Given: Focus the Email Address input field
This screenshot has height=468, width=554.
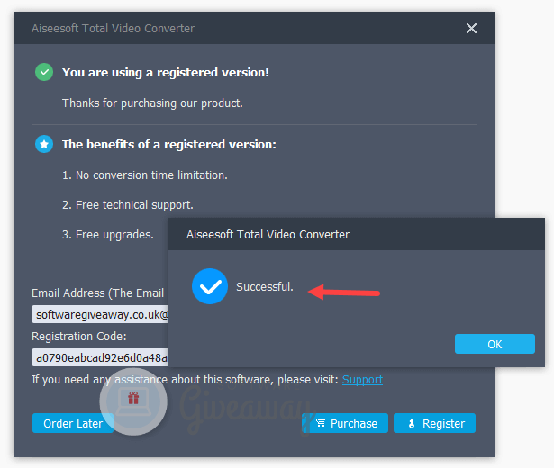Looking at the screenshot, I should click(x=100, y=314).
